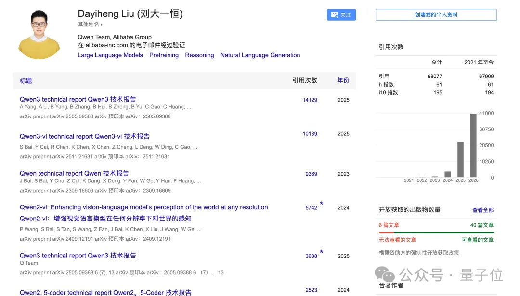Open the Qwen3 technical report by Q Team
This screenshot has width=520, height=296.
[x=78, y=255]
